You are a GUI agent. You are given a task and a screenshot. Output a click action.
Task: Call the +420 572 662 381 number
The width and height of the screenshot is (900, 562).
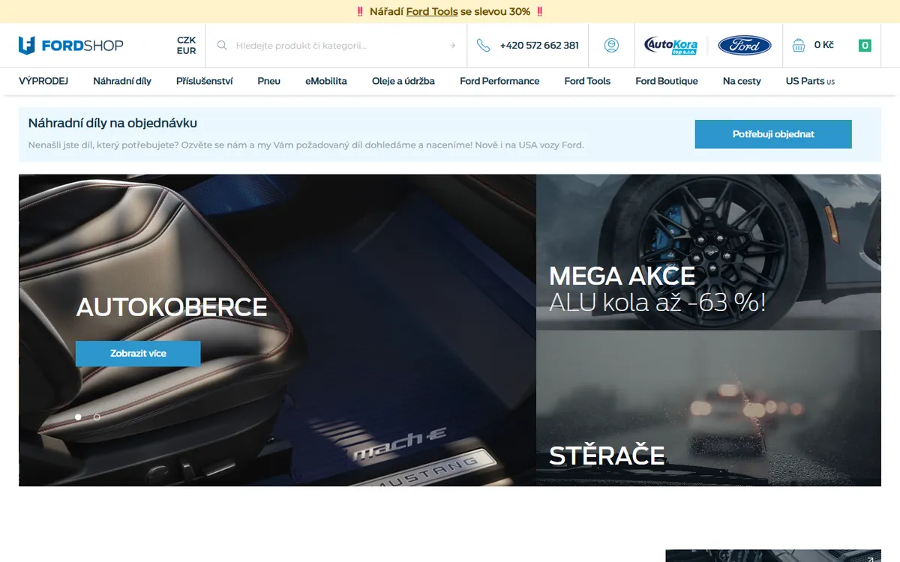(x=539, y=46)
